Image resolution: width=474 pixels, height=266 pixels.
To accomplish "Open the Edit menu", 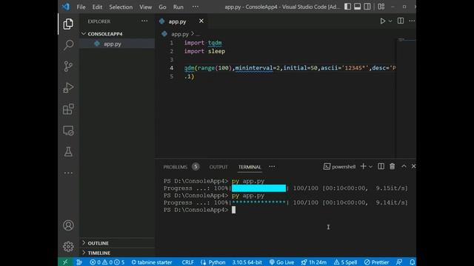I will pyautogui.click(x=97, y=7).
